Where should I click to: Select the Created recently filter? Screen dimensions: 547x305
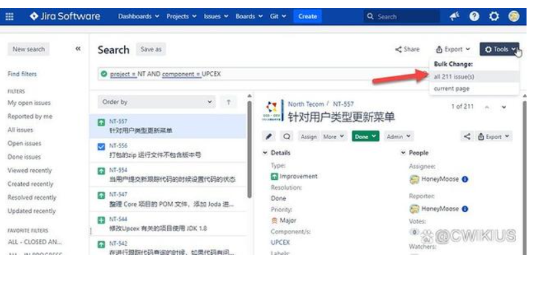click(x=30, y=184)
